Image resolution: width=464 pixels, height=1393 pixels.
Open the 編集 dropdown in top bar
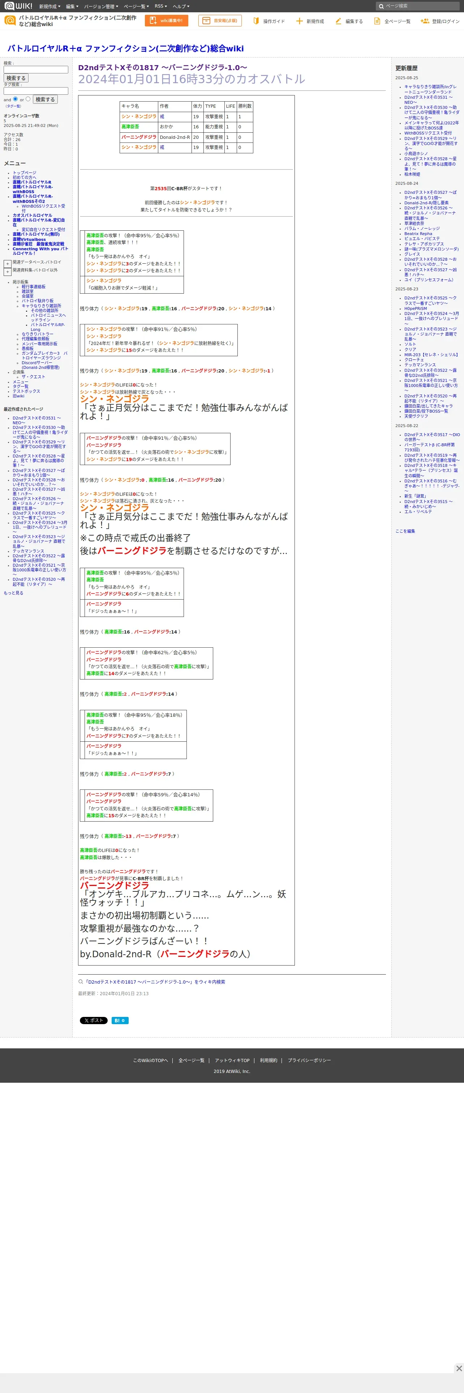(72, 6)
